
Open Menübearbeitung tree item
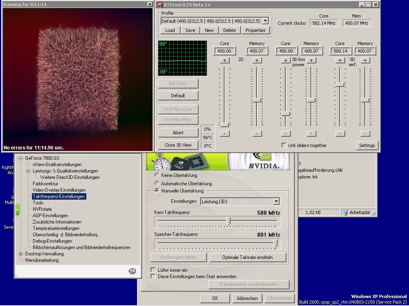pyautogui.click(x=42, y=260)
